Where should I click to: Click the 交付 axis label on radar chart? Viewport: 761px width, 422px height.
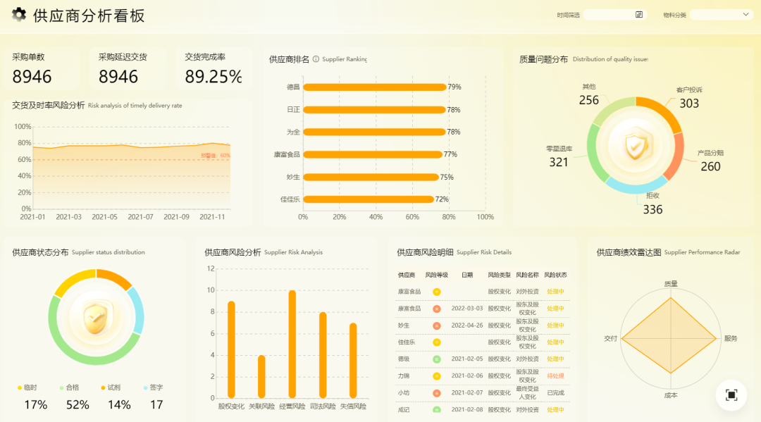point(610,339)
